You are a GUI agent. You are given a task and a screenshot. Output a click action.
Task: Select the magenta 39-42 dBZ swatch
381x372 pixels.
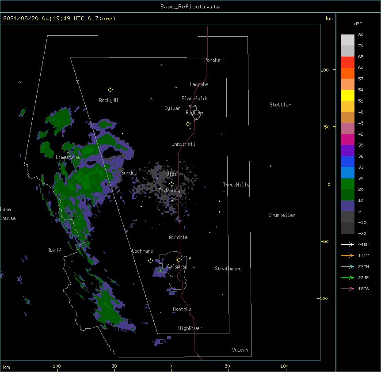coord(347,140)
